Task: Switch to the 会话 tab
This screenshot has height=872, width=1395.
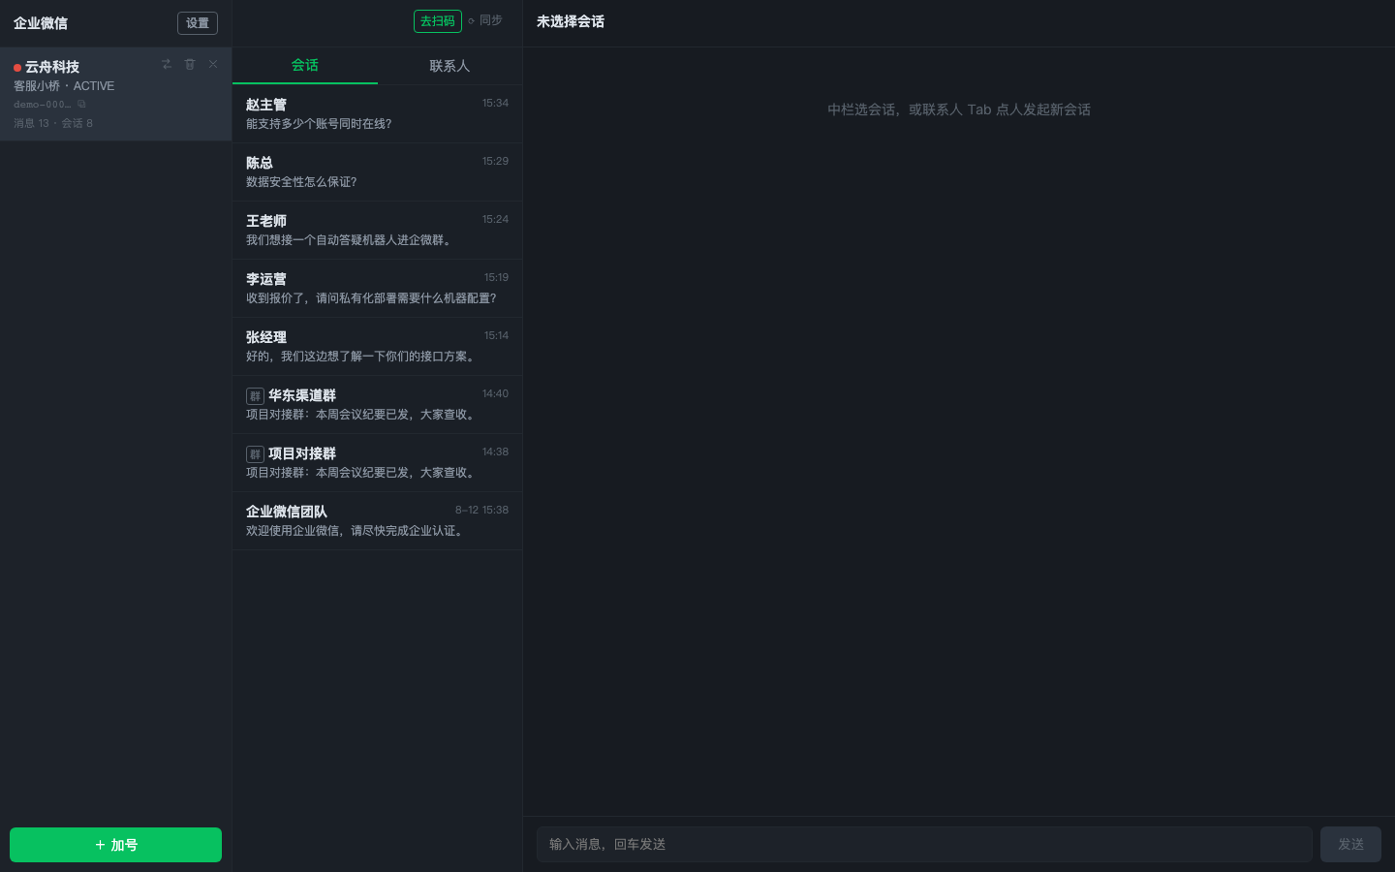Action: coord(305,65)
